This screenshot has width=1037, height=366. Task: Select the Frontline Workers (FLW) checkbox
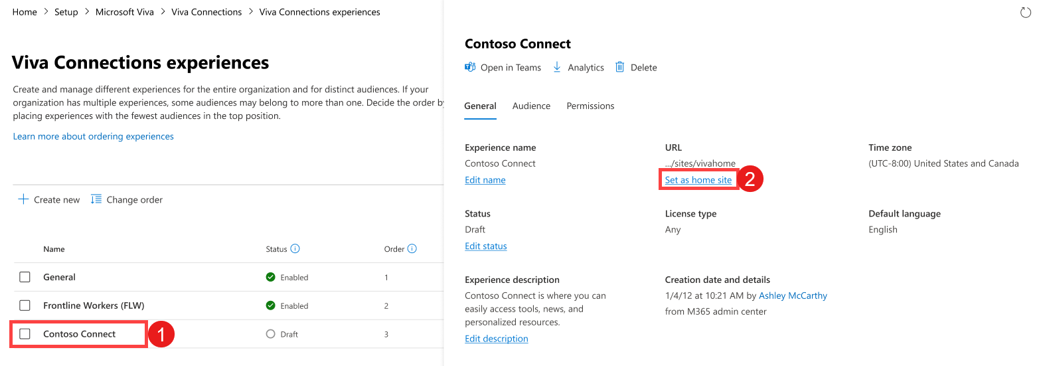coord(25,306)
